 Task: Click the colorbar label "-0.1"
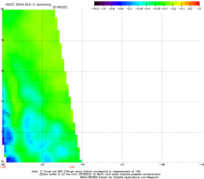click(182, 9)
